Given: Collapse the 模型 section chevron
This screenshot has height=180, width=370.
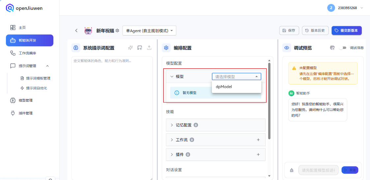Looking at the screenshot, I should tap(172, 77).
